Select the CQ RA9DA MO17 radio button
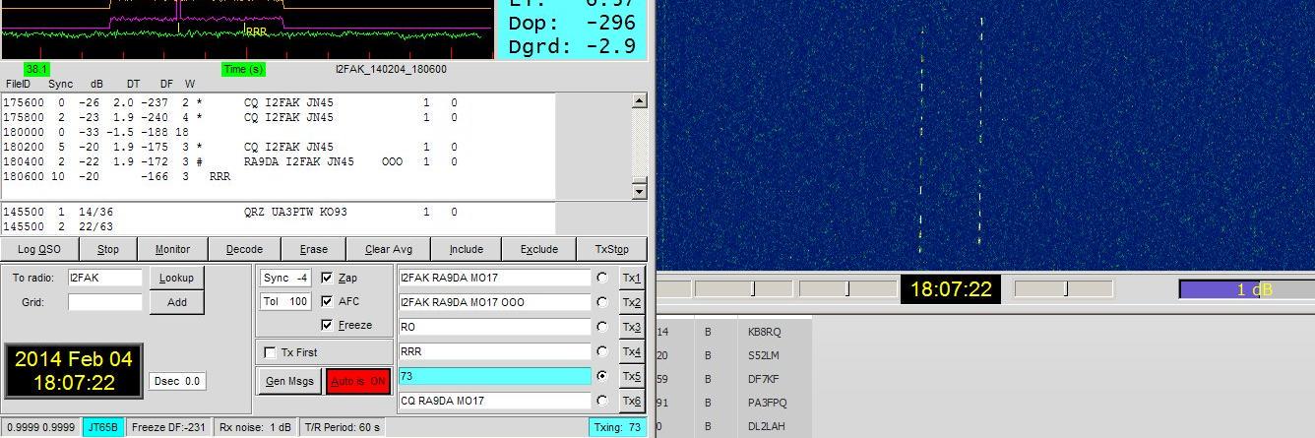Image resolution: width=1315 pixels, height=438 pixels. [602, 401]
